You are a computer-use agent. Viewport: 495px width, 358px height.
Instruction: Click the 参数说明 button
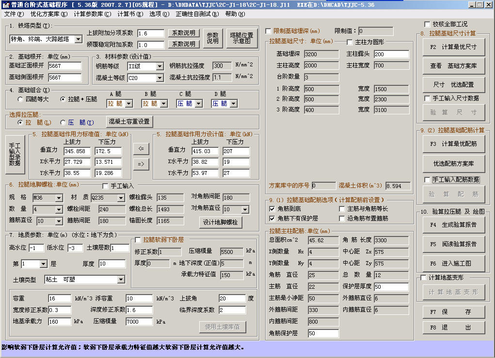213,38
